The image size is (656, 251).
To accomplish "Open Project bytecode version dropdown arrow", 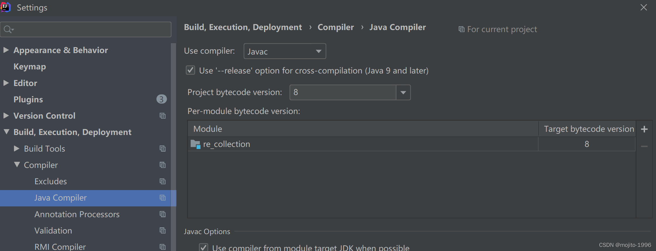I will click(x=403, y=92).
